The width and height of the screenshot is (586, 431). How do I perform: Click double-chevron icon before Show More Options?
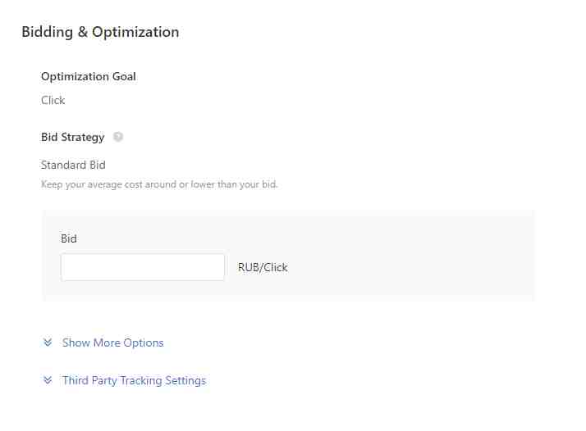tap(48, 343)
